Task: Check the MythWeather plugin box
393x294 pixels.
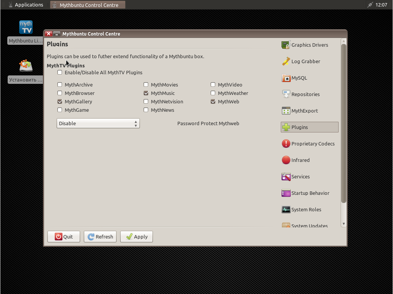Action: (213, 93)
